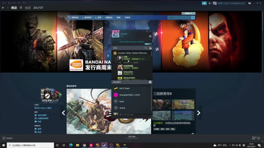Click the friends list vertical scrollbar
The width and height of the screenshot is (264, 148).
click(x=151, y=53)
